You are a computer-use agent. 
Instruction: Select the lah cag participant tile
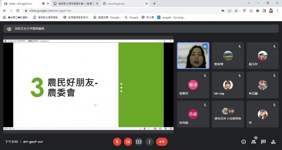click(228, 85)
